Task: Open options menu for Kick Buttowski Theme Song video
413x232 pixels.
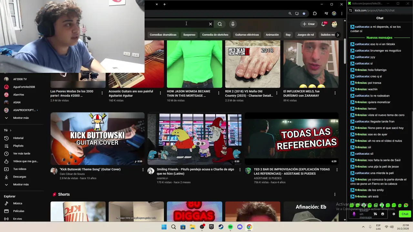Action: pos(143,169)
